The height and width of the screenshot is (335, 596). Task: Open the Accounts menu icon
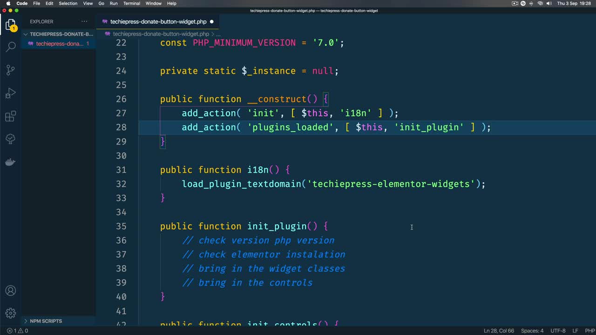coord(10,291)
